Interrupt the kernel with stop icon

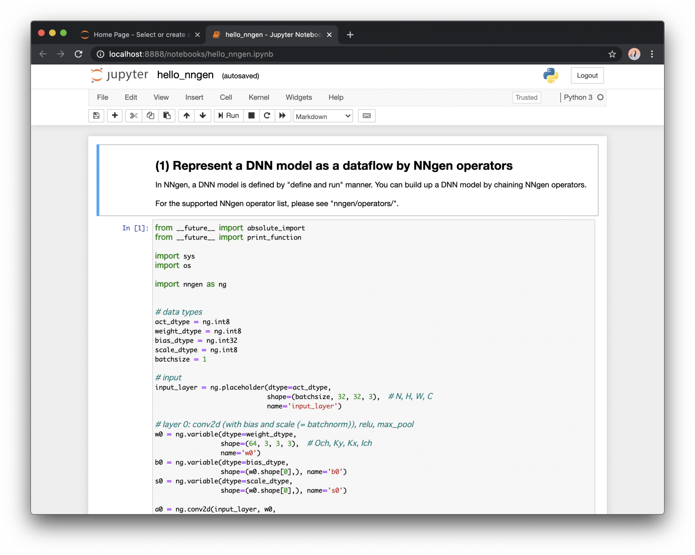pos(251,116)
